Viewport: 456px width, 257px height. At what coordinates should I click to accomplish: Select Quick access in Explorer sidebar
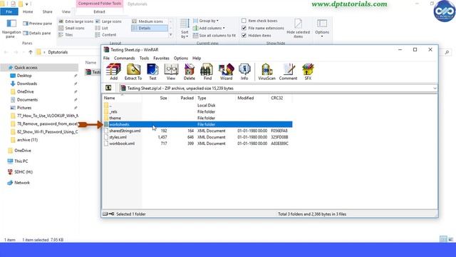coord(40,67)
